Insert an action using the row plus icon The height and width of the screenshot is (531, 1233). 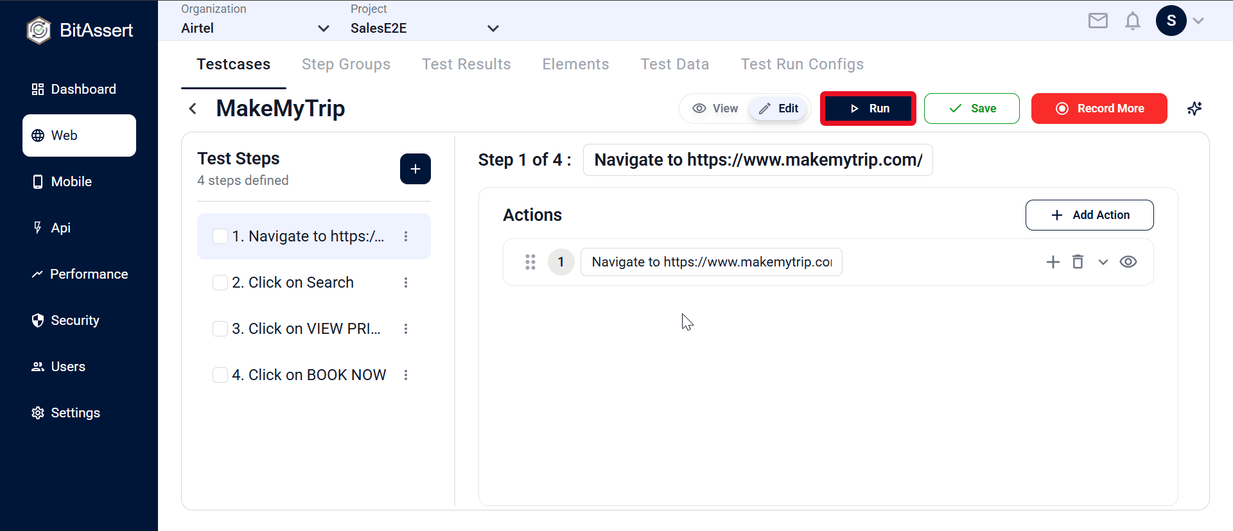[1053, 262]
